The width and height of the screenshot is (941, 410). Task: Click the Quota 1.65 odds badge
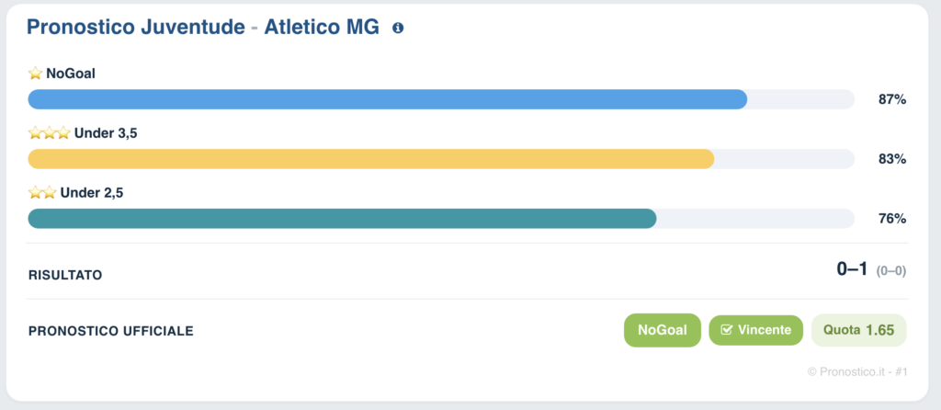[859, 330]
